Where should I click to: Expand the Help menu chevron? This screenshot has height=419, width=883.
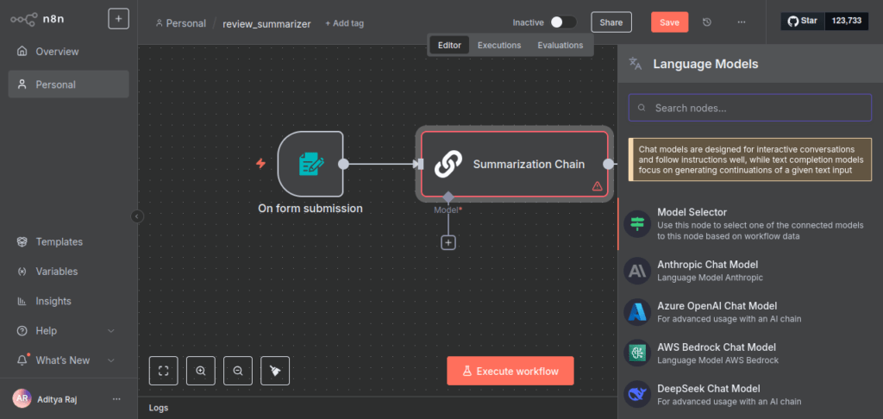tap(110, 331)
